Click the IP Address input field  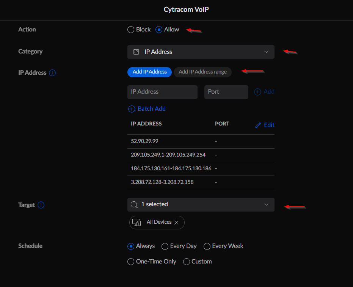(x=162, y=92)
